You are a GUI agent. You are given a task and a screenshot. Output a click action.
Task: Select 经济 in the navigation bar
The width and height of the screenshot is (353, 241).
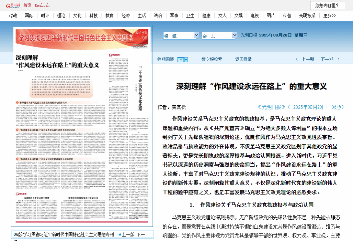tap(126, 15)
